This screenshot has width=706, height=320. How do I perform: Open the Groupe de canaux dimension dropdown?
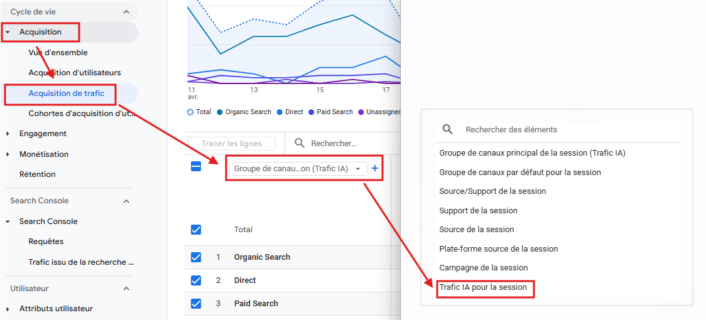pyautogui.click(x=298, y=169)
